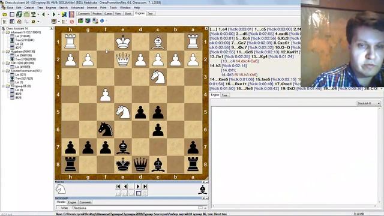Collapse the 1041-1200 database node
This screenshot has height=216, width=384.
tap(3, 63)
